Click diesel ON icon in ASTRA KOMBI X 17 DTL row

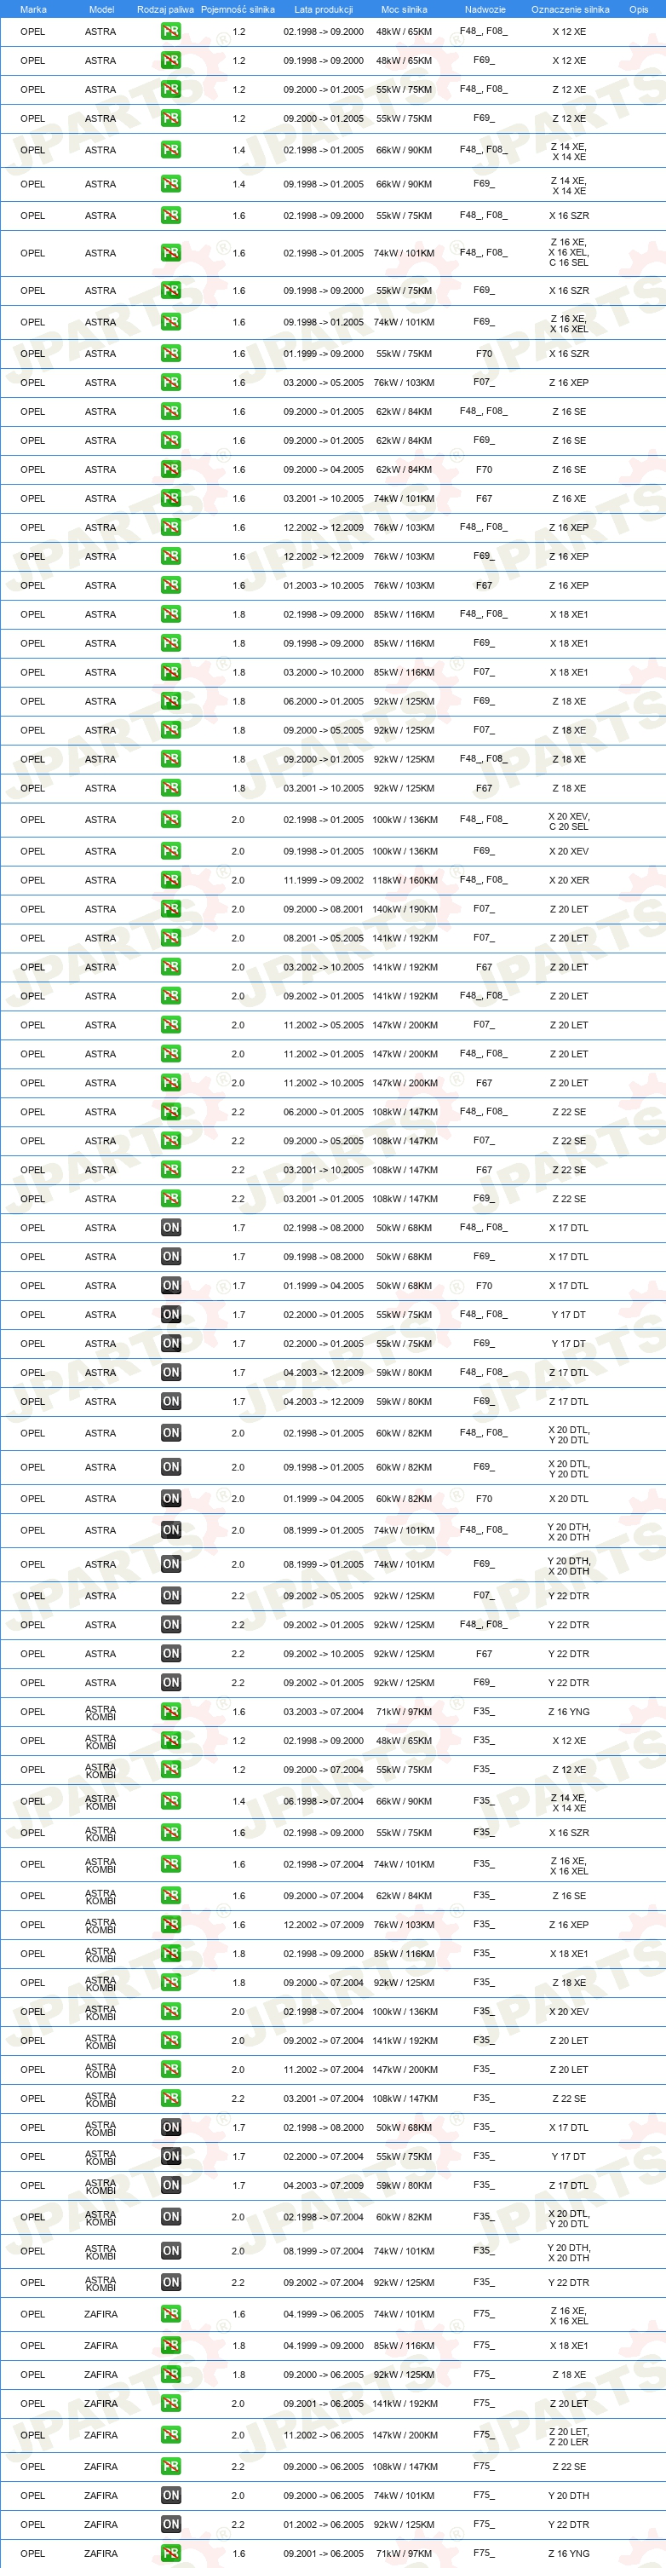(170, 2128)
